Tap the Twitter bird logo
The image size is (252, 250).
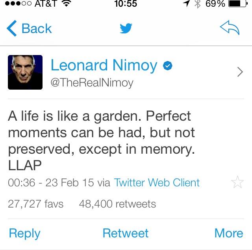click(x=126, y=29)
